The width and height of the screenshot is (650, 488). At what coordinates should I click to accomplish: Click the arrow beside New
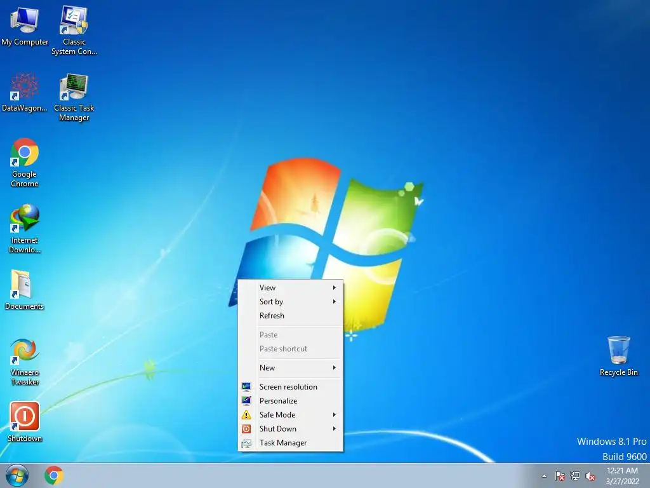click(334, 368)
